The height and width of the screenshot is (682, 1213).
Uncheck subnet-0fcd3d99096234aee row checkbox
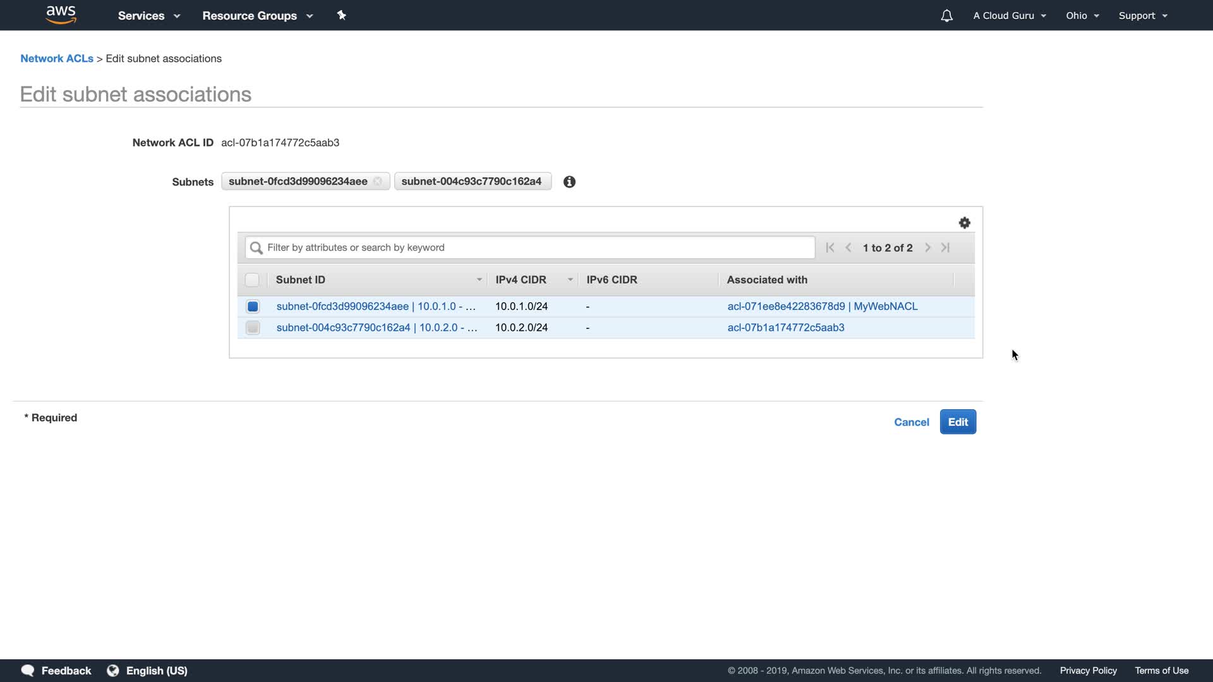[x=253, y=306]
